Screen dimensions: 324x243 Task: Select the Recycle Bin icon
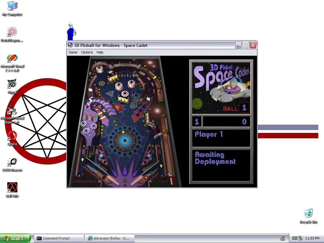(308, 216)
